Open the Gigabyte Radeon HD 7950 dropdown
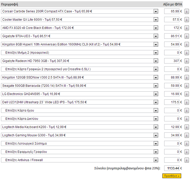191x181 pixels. pos(80,61)
